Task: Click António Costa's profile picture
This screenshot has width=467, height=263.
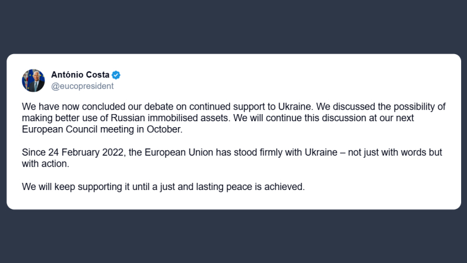Action: 33,80
